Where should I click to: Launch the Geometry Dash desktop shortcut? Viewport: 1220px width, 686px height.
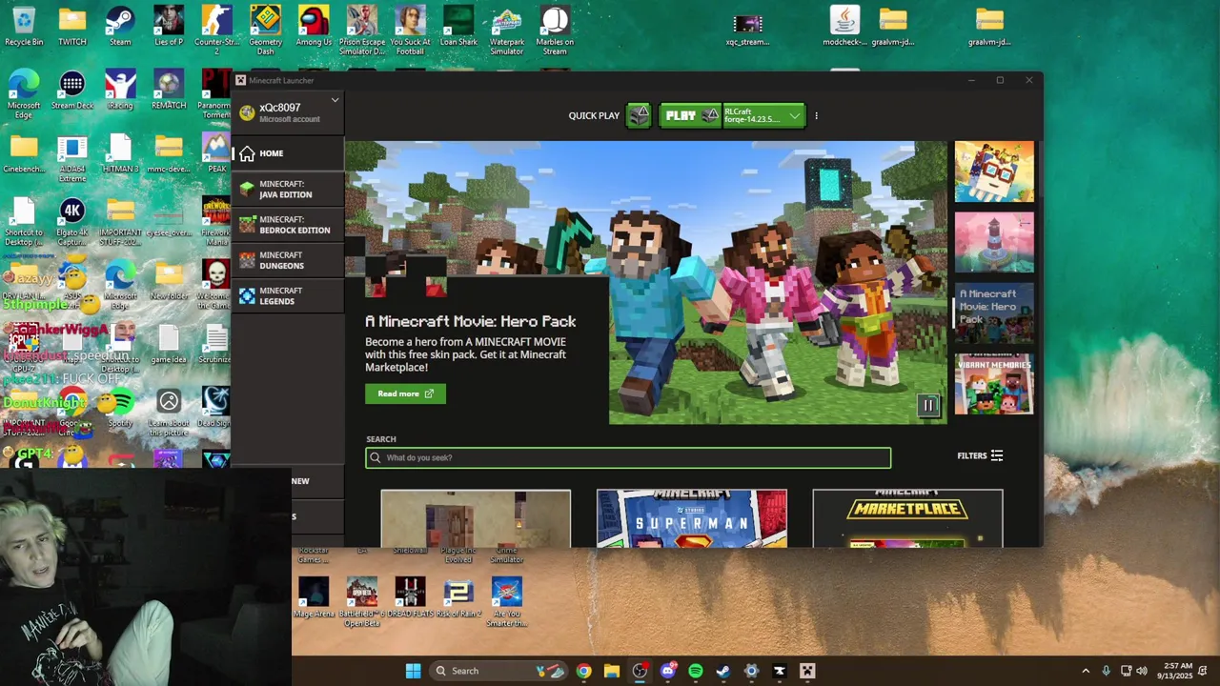coord(265,30)
